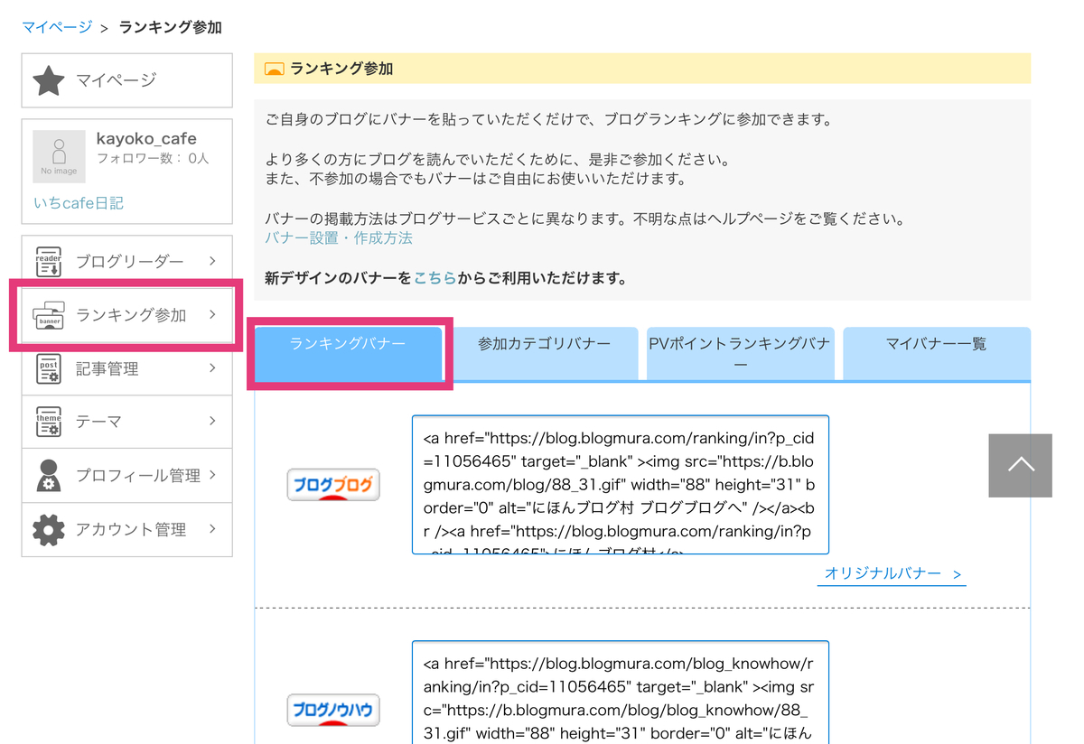Click the kayoko_cafe username
This screenshot has width=1084, height=744.
(146, 139)
